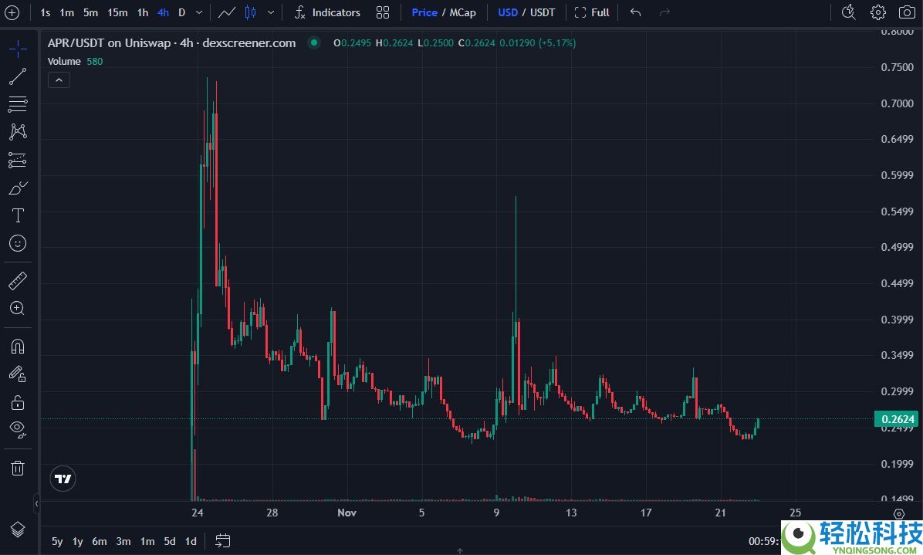
Task: Lock all drawings with the padlock icon
Action: click(x=17, y=401)
